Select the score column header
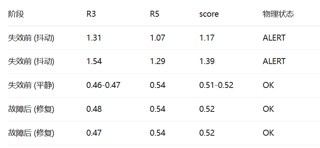This screenshot has height=148, width=320. point(209,14)
